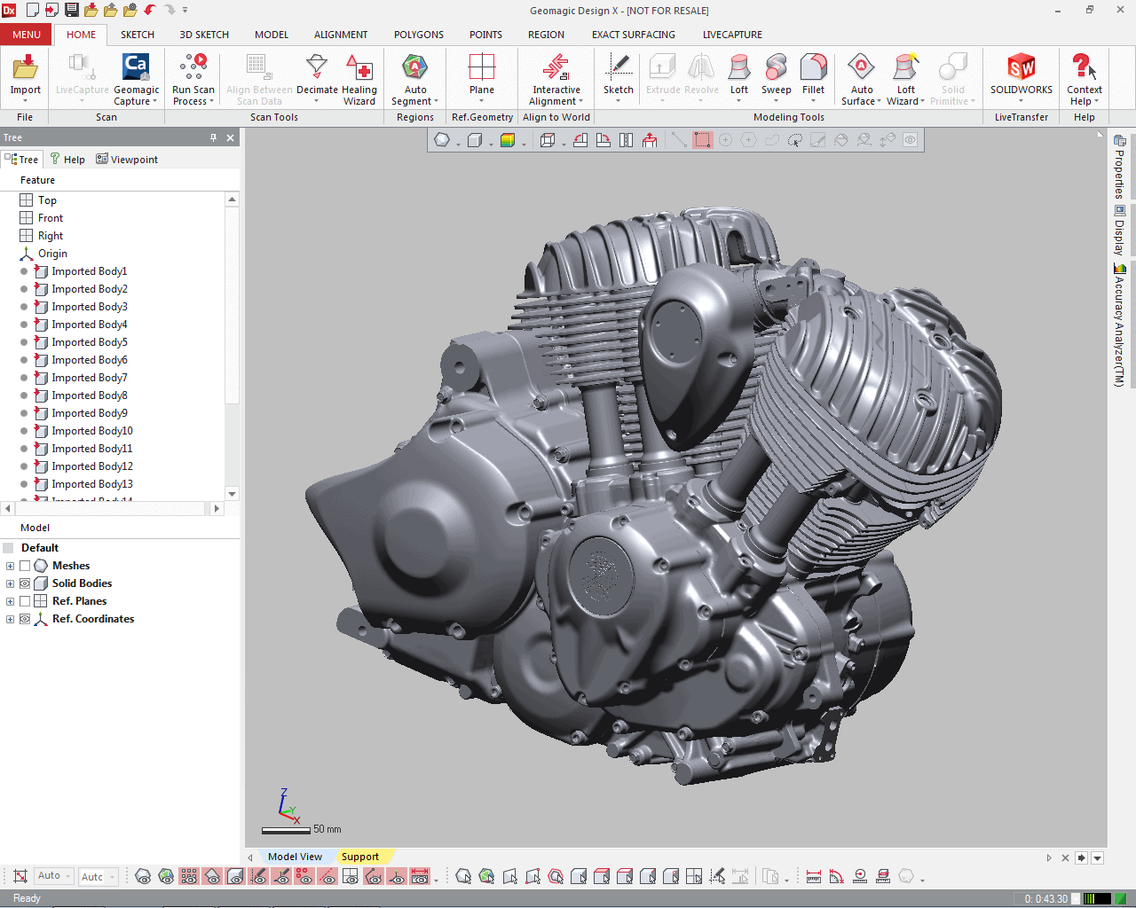Viewport: 1136px width, 908px height.
Task: Launch the Healing Wizard
Action: point(359,79)
